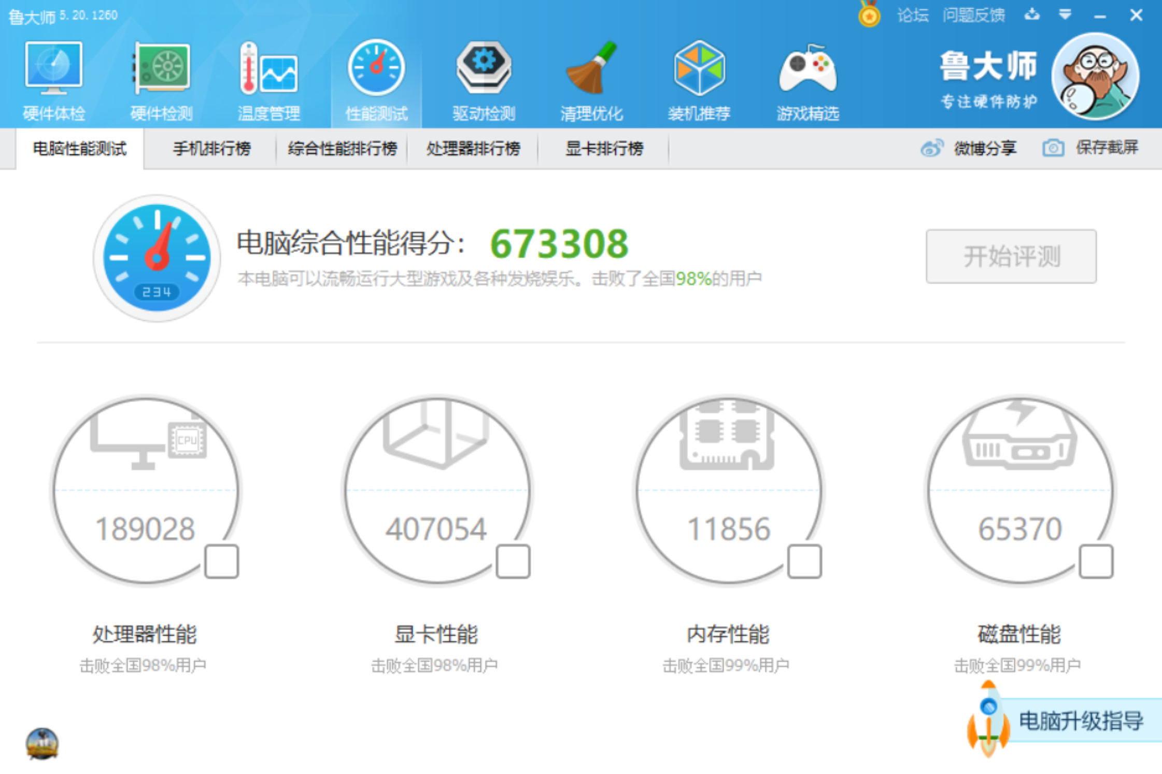The image size is (1162, 774).
Task: Toggle checkbox for 磁盘性能 test
Action: click(x=1096, y=561)
